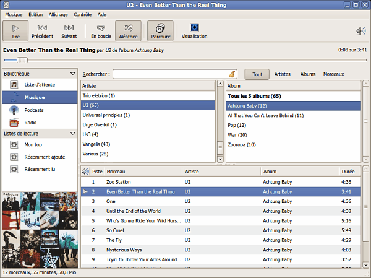Sort by the Album browser header
This screenshot has height=278, width=371.
tap(293, 86)
